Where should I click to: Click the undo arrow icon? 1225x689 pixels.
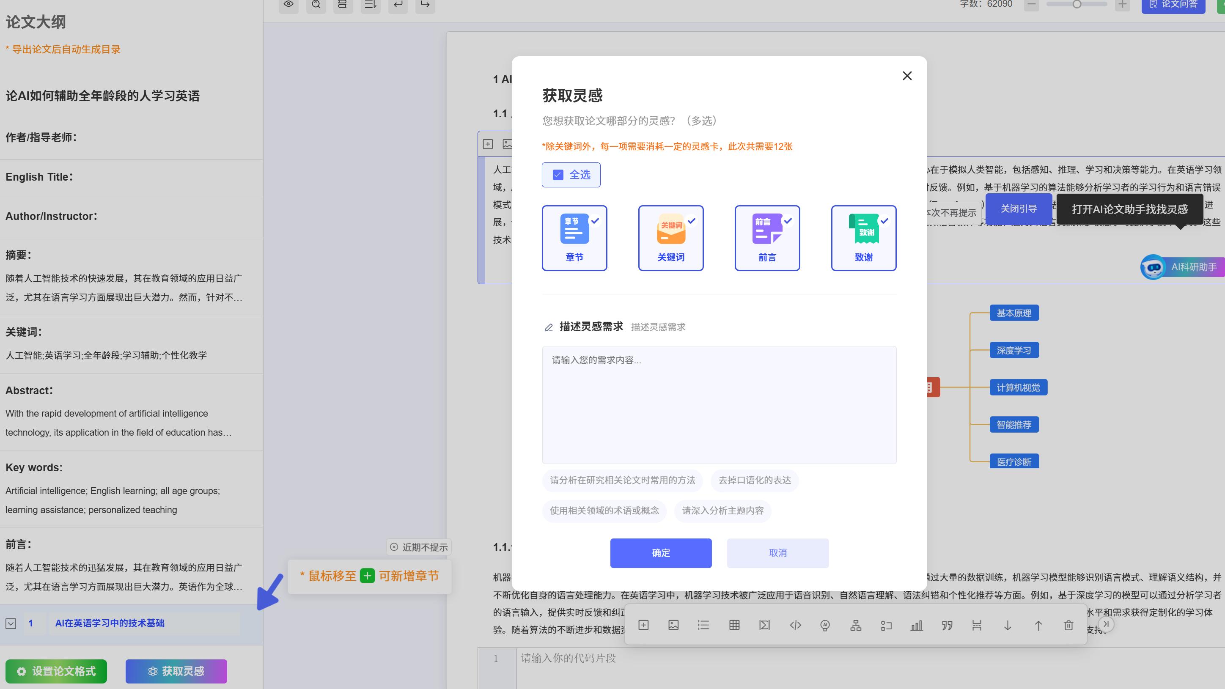(398, 5)
